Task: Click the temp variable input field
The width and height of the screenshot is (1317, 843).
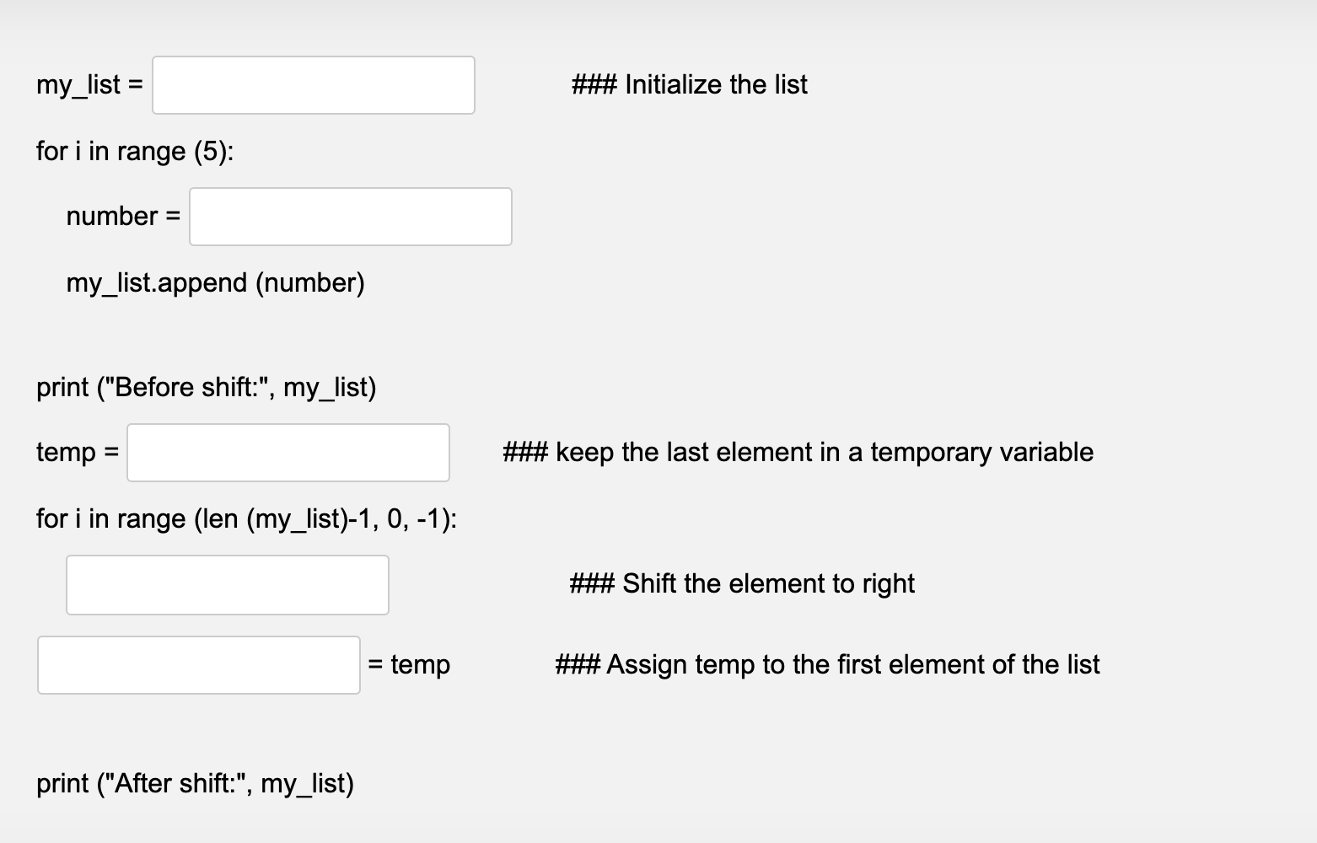Action: pyautogui.click(x=288, y=452)
